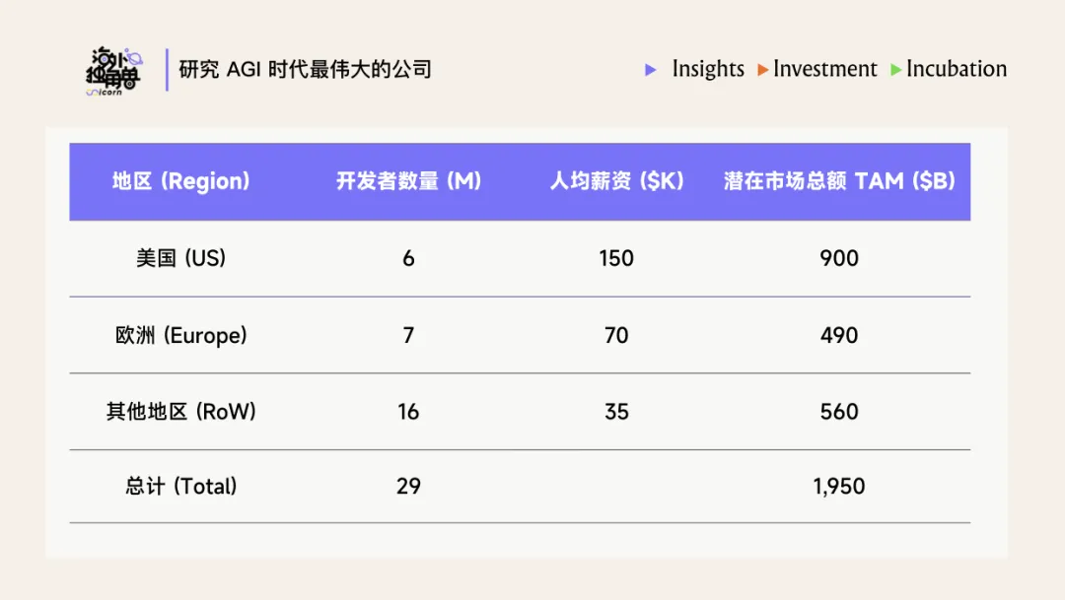Click the purple triangle before Insights
Image resolution: width=1065 pixels, height=600 pixels.
[651, 70]
